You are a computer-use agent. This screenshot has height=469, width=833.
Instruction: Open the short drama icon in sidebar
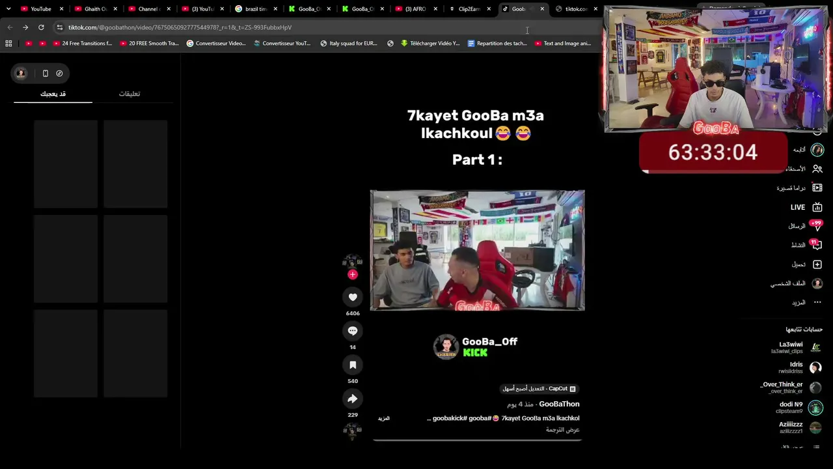pos(817,188)
